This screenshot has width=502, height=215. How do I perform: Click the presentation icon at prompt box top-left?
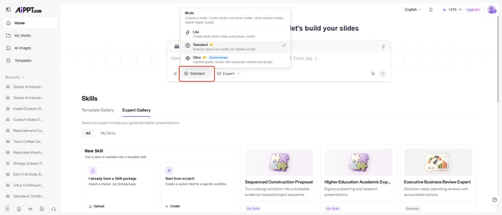tap(176, 46)
